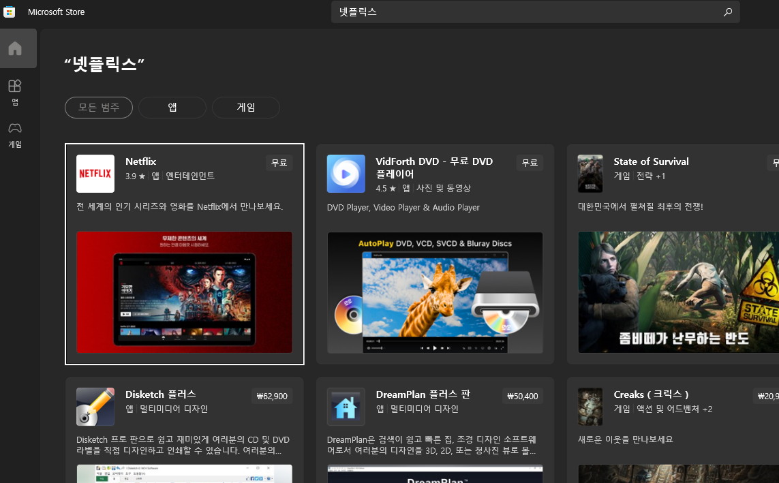Click the 사진 및 동영상 category text

tap(443, 188)
